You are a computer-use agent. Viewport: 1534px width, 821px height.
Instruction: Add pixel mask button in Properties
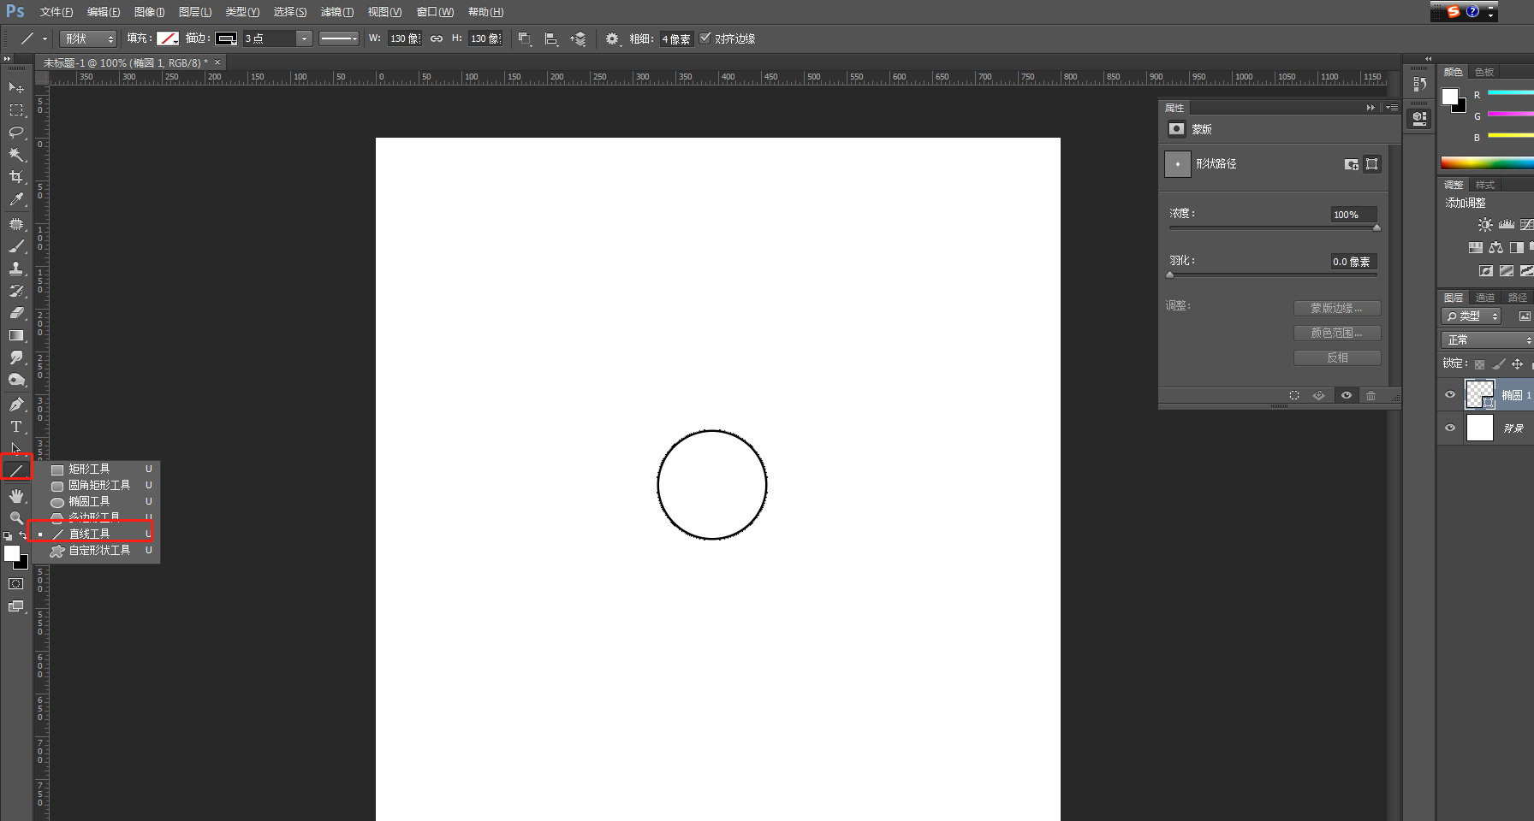pyautogui.click(x=1351, y=164)
